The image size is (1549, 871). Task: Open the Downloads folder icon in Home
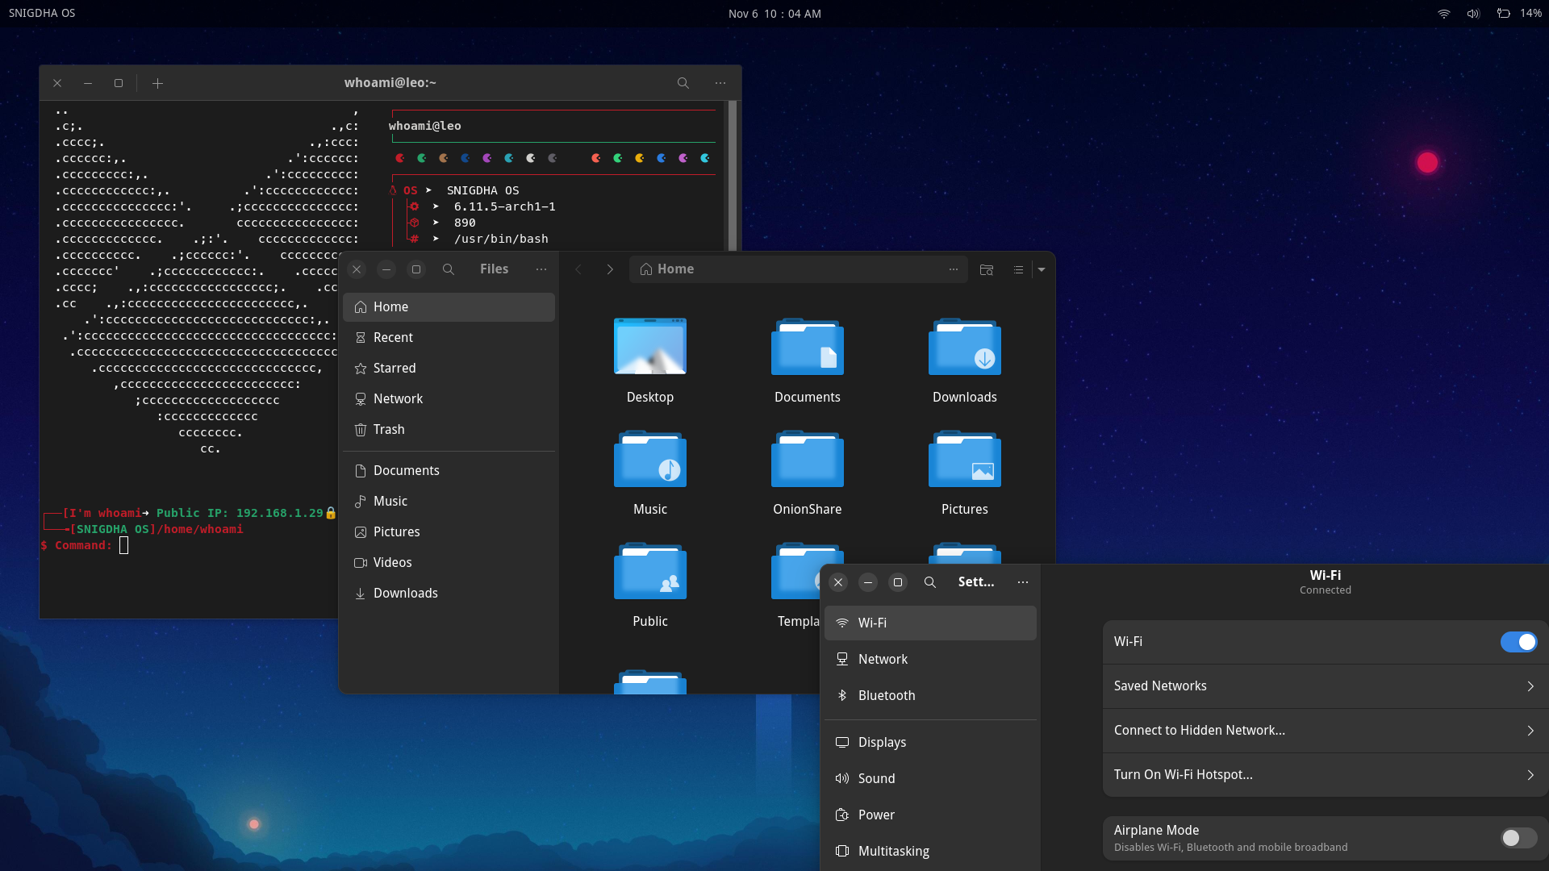click(964, 348)
